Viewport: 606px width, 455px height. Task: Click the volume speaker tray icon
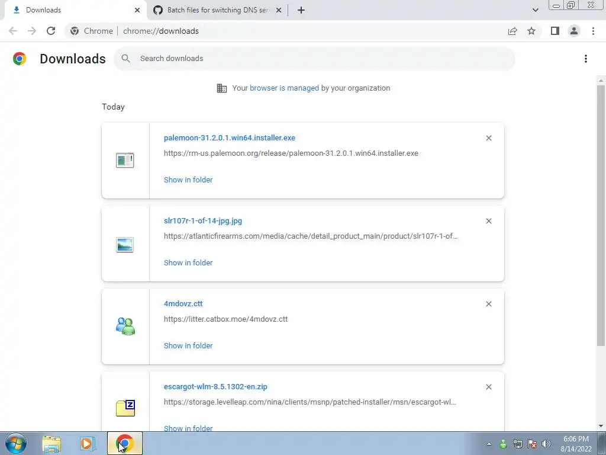tap(546, 444)
